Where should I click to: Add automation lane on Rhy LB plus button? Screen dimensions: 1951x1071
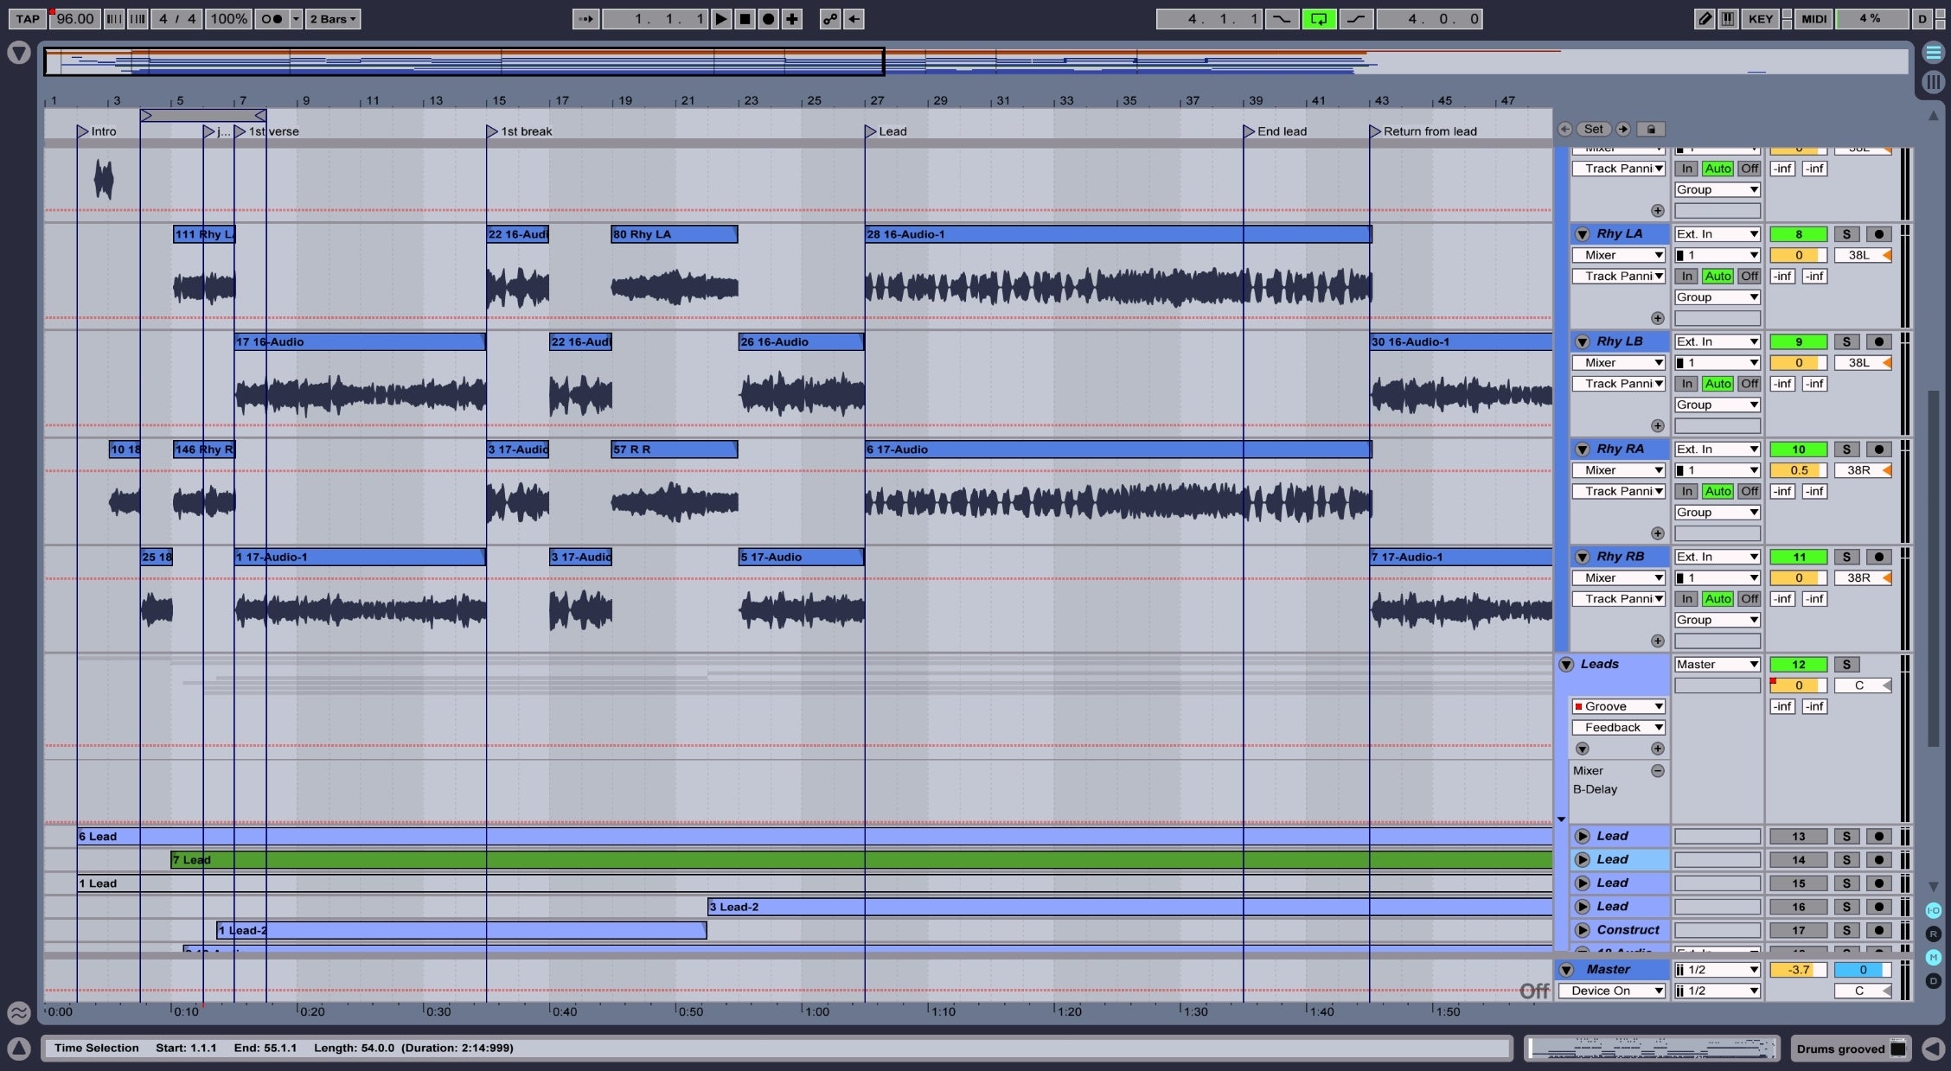[x=1657, y=426]
